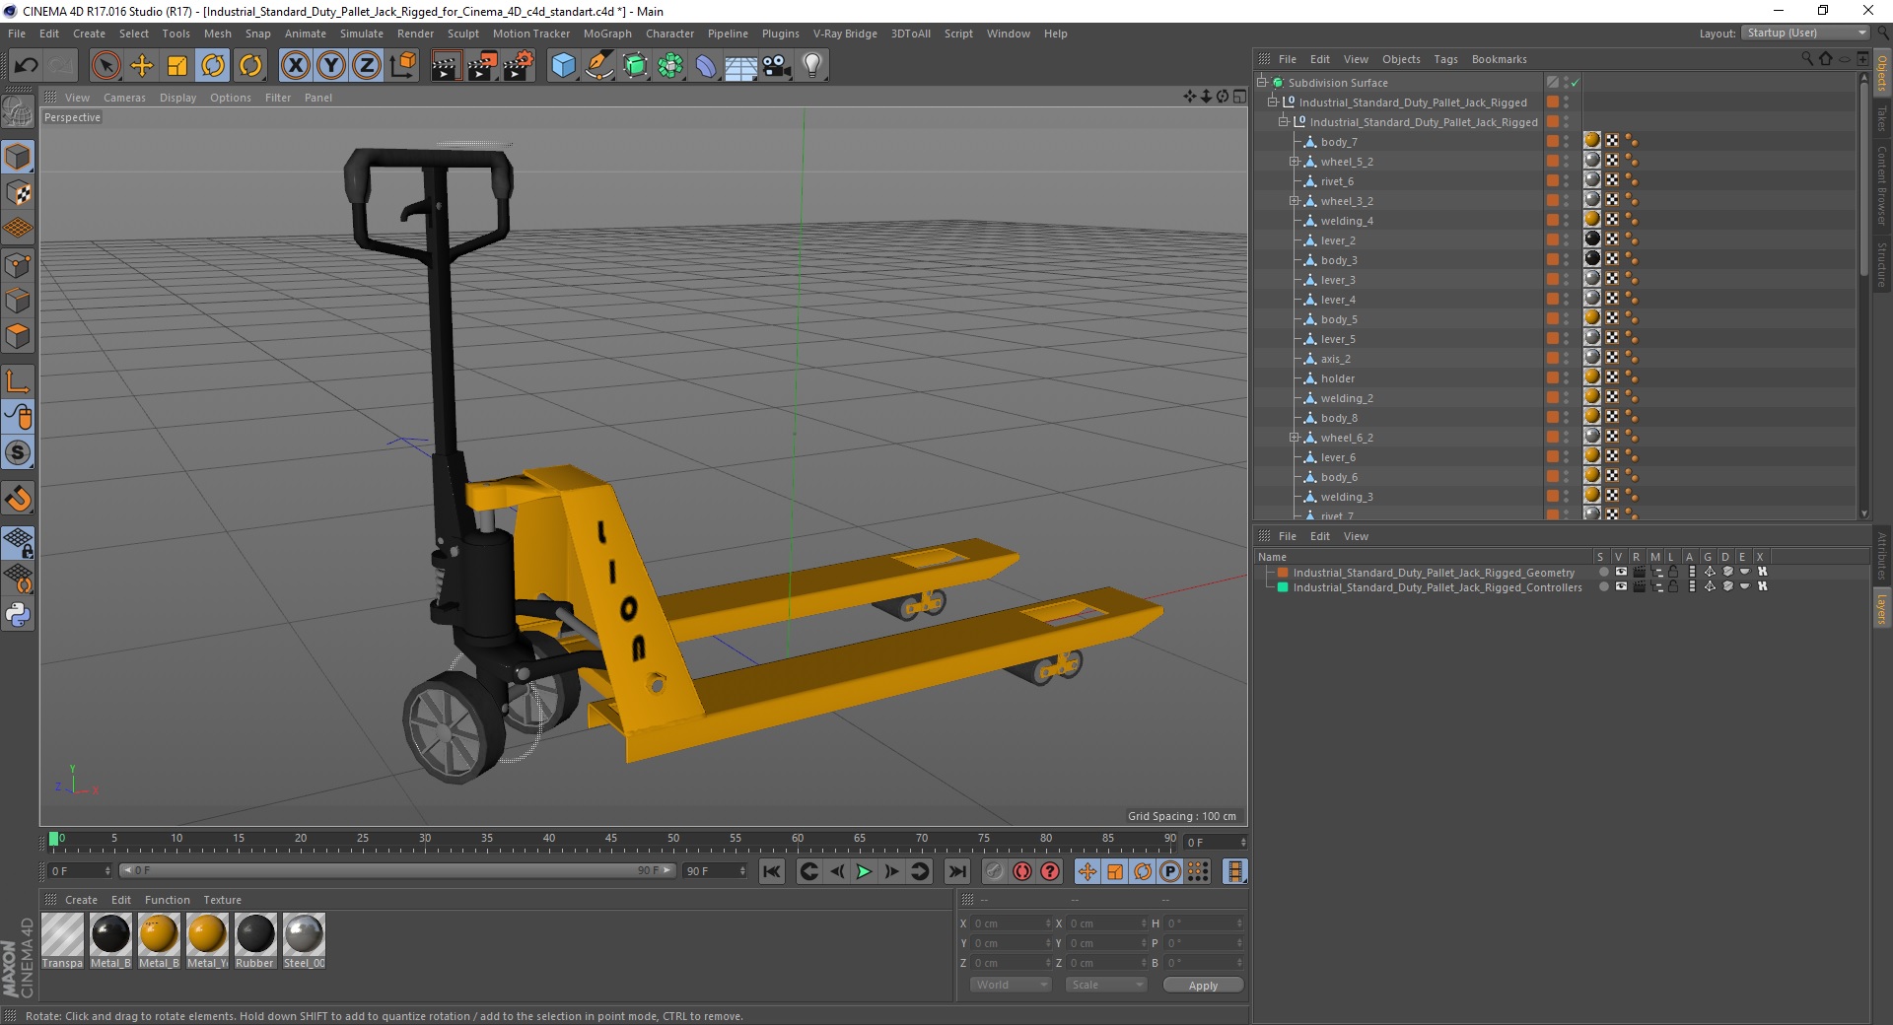Screen dimensions: 1893x1025
Task: Add a Cube primitive object
Action: click(x=563, y=66)
